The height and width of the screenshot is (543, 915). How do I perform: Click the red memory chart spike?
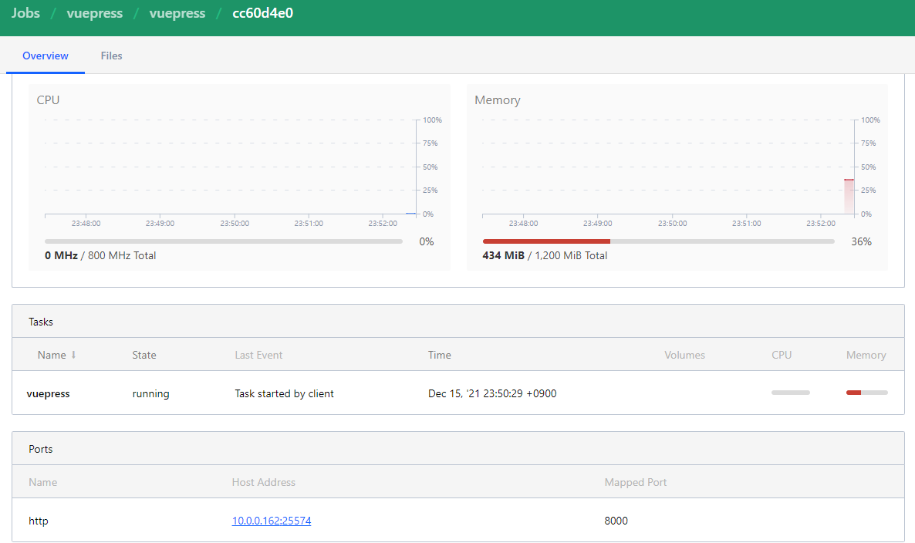pos(849,197)
